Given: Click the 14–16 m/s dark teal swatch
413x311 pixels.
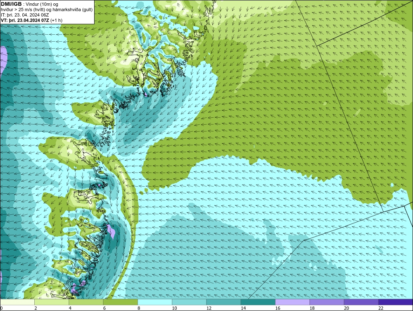Looking at the screenshot, I should (x=258, y=302).
